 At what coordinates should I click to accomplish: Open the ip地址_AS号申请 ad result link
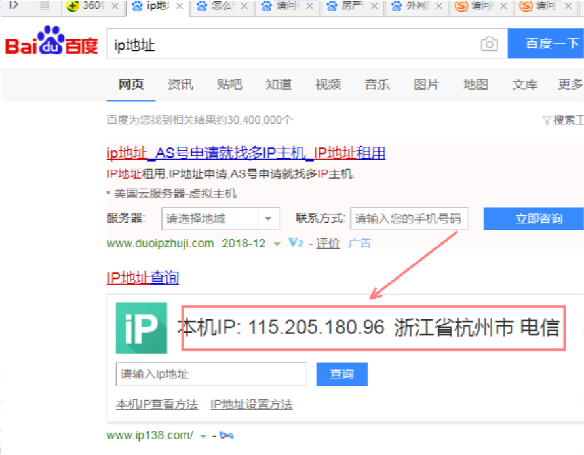246,153
